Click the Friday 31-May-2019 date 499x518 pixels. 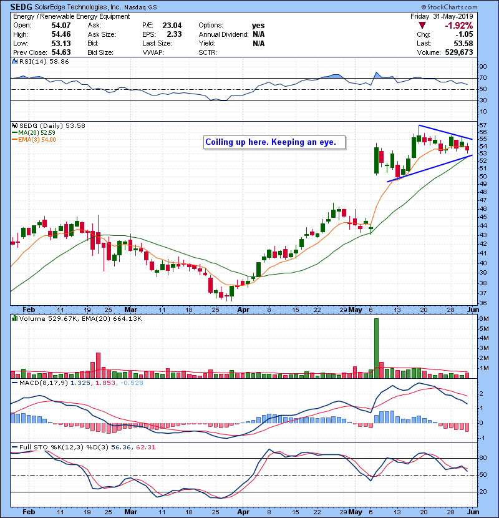tap(442, 16)
